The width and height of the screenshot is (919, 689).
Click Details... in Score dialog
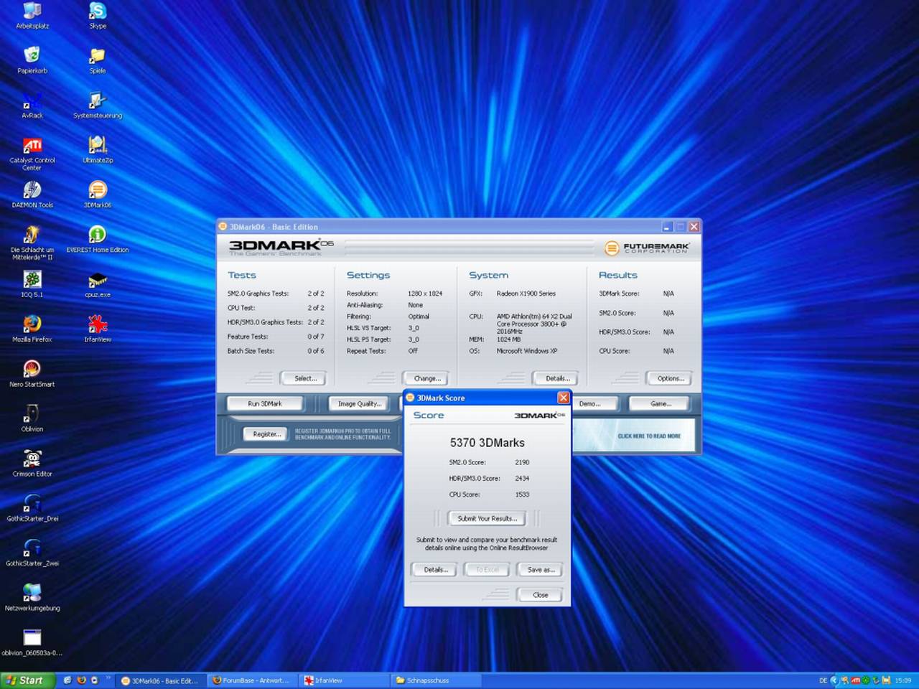[435, 570]
